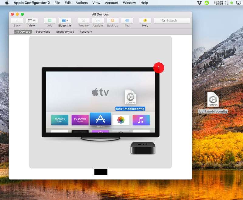
Task: Open the Actions menu
Action: [81, 3]
